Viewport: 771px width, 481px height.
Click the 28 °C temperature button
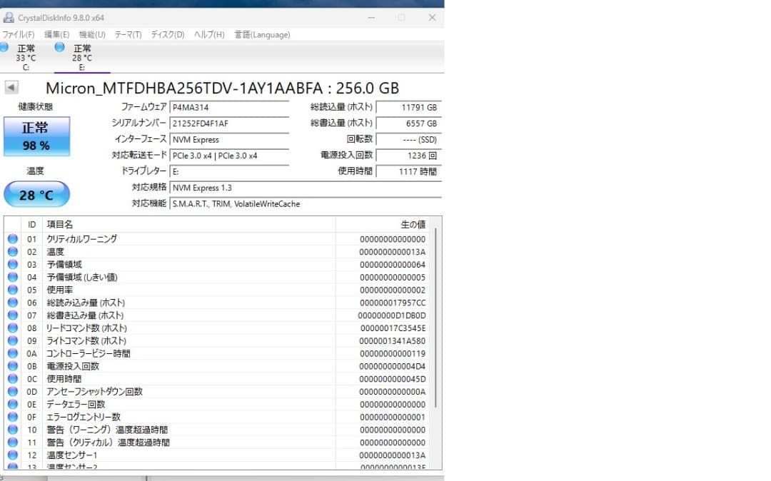click(x=36, y=195)
